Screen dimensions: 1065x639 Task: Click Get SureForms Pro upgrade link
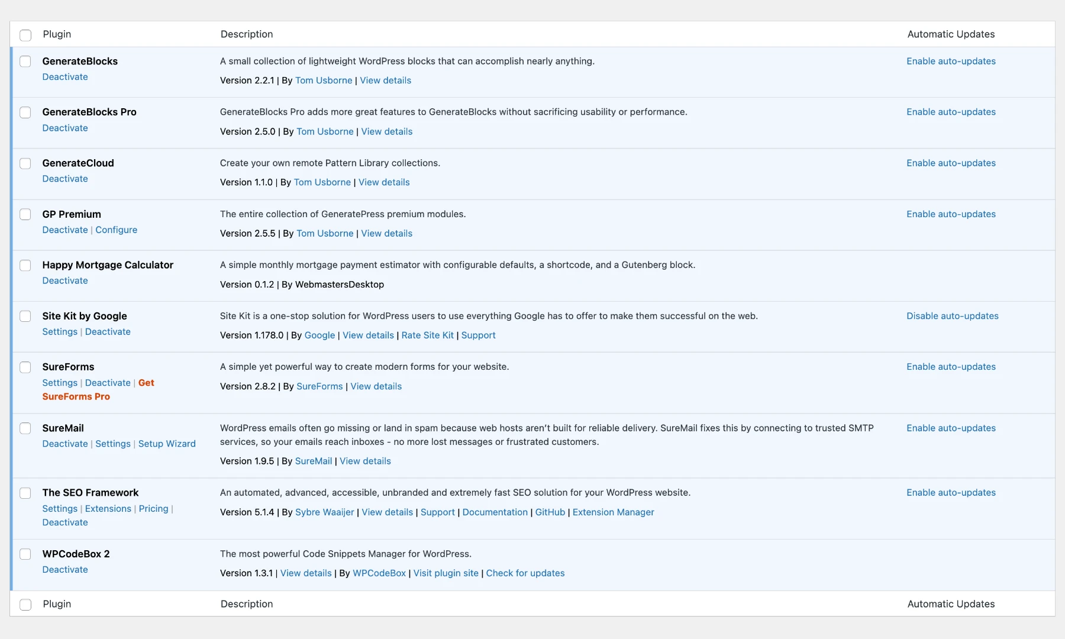point(98,390)
